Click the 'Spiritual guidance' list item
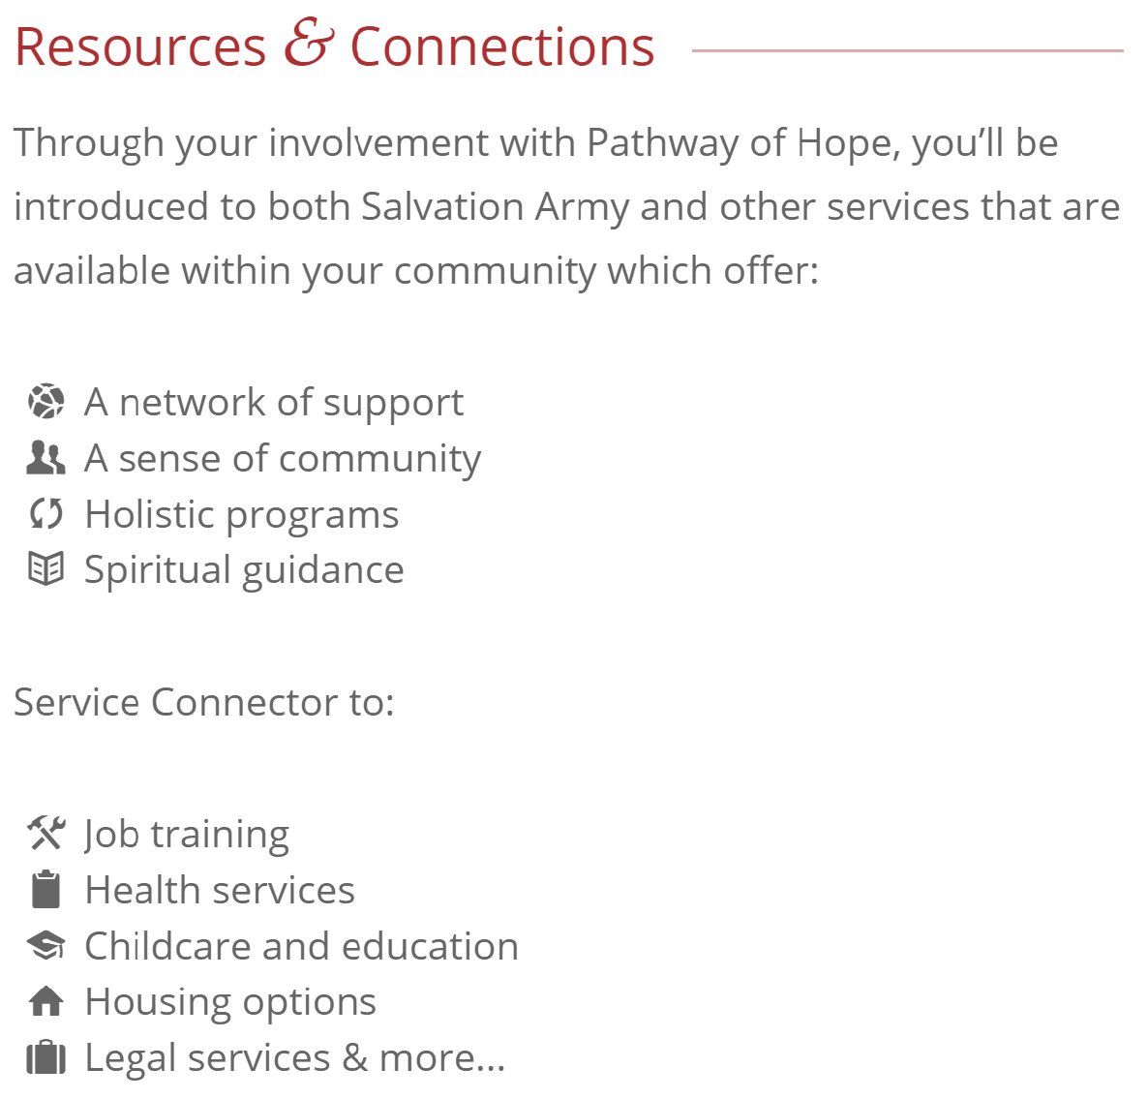 point(244,570)
